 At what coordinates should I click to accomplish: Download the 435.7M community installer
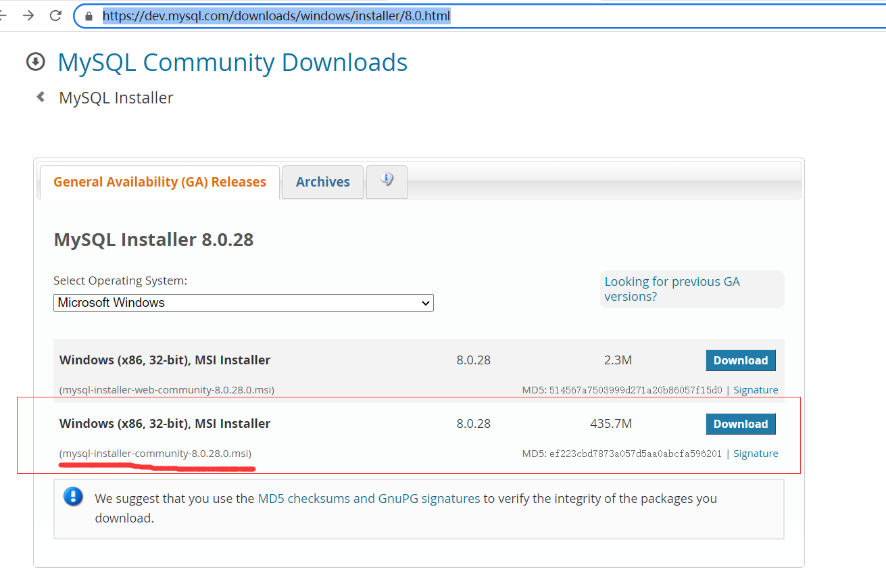[x=741, y=424]
